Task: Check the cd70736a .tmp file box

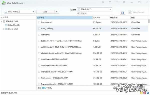Action: [x=39, y=47]
